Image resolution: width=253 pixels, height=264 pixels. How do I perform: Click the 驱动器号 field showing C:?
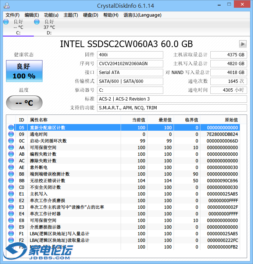point(130,90)
